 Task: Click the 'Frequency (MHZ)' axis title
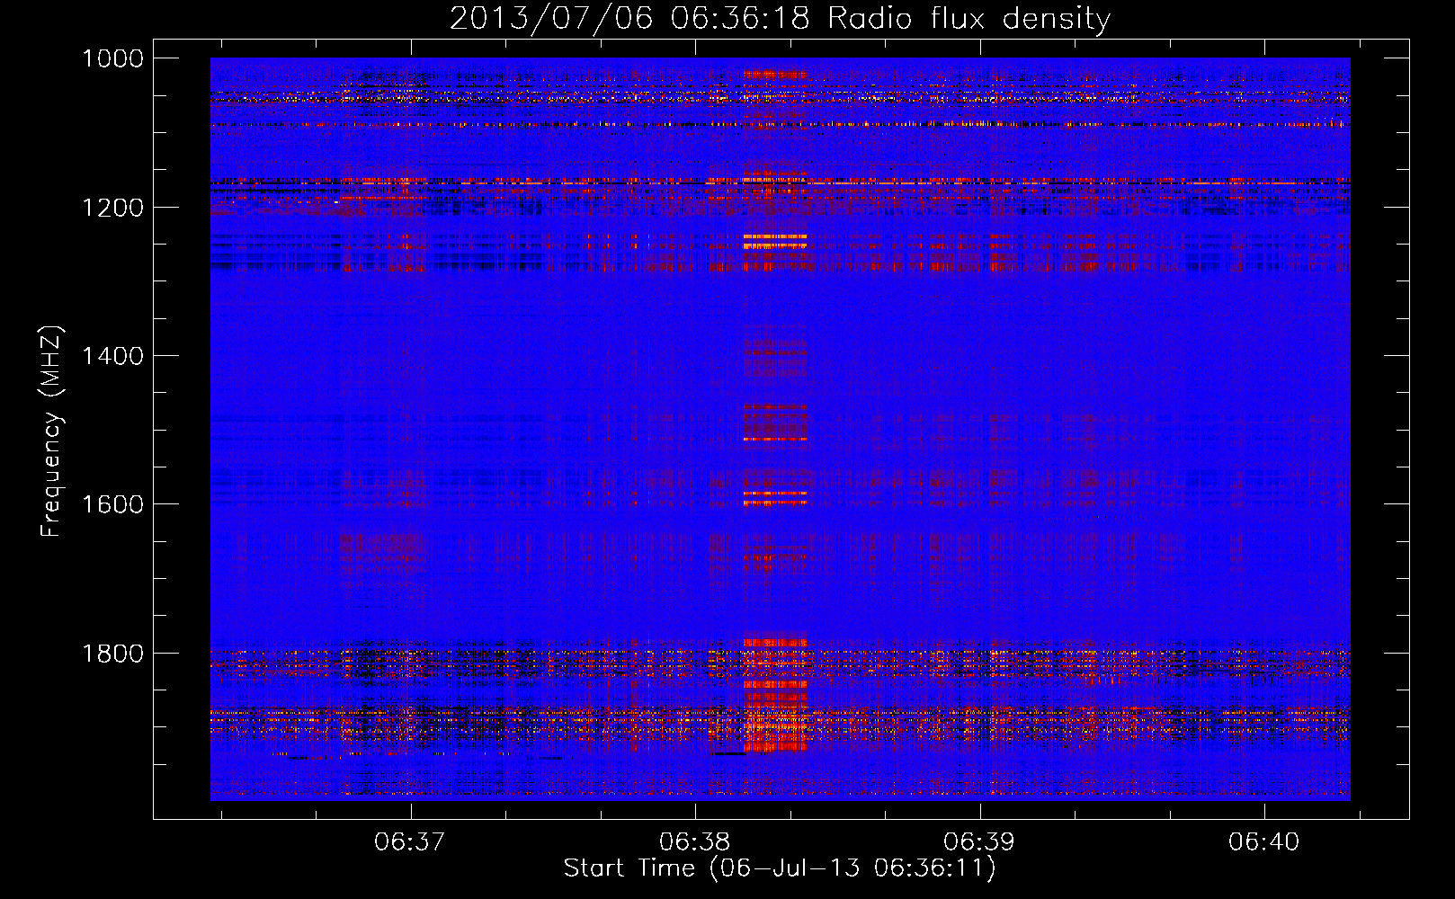click(x=52, y=432)
